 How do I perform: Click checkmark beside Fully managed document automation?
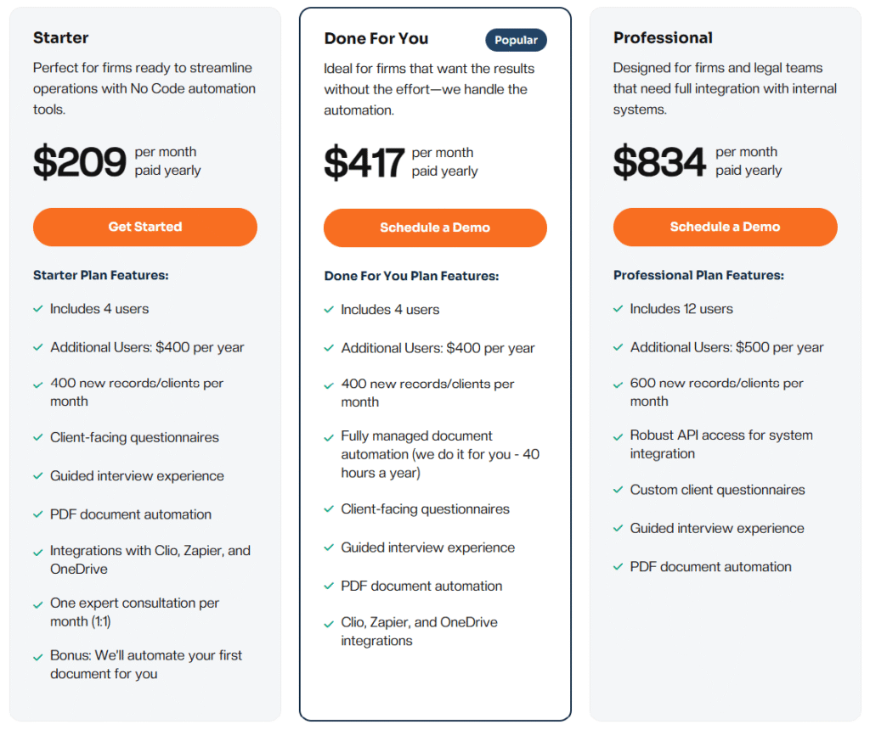[329, 437]
